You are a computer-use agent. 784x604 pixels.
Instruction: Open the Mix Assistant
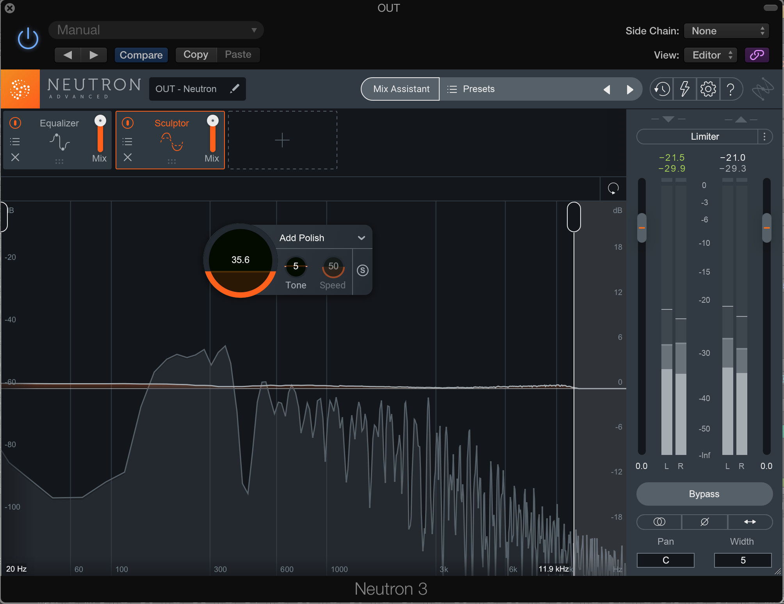(x=401, y=89)
